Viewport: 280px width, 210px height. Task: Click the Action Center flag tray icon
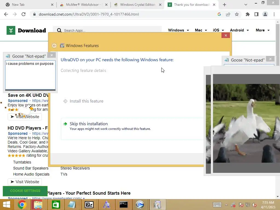(x=241, y=205)
